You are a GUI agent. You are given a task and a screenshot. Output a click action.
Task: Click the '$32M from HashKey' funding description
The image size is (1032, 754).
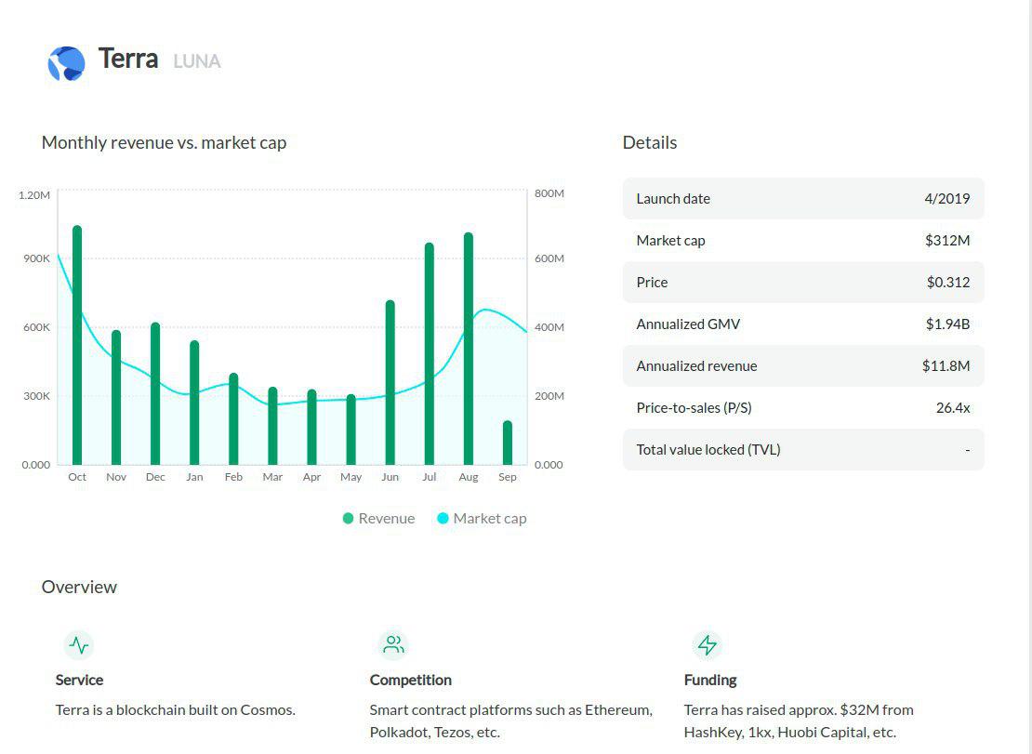tap(799, 721)
